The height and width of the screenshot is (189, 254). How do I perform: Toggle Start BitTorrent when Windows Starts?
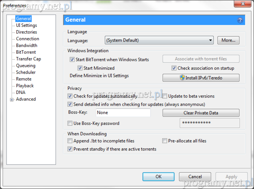click(72, 59)
